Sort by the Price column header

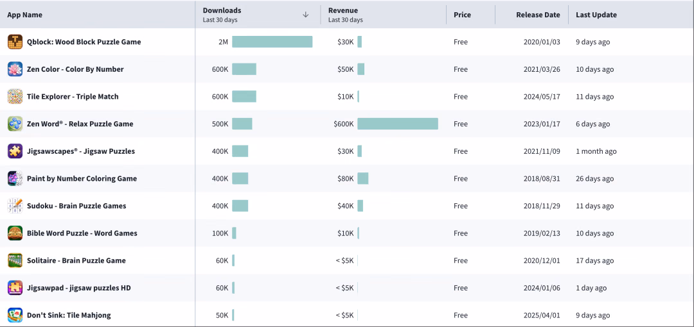462,15
